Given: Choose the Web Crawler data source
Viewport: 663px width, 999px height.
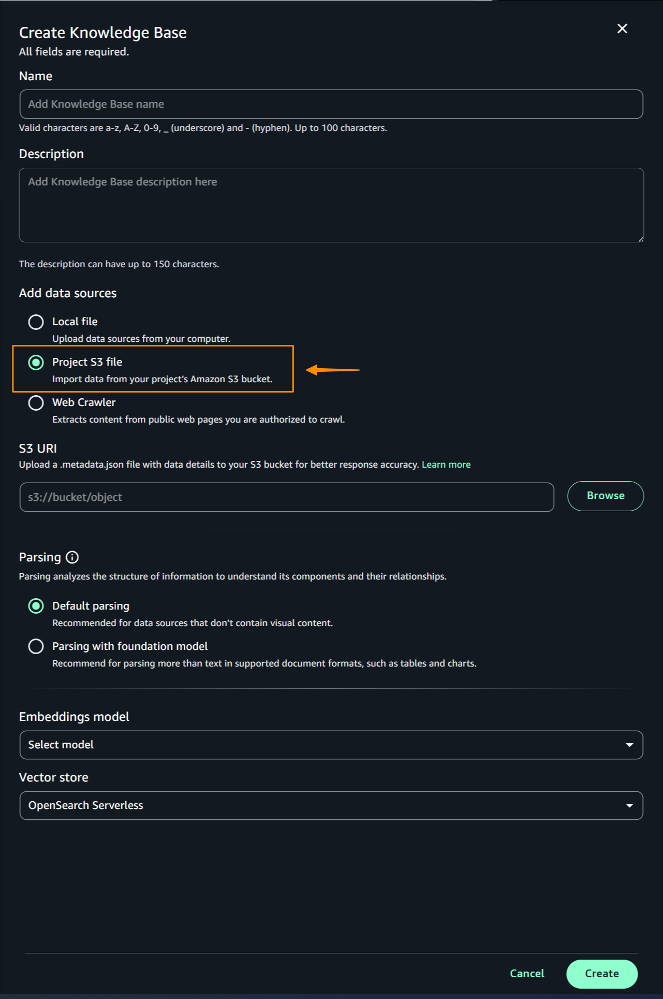Looking at the screenshot, I should [36, 403].
